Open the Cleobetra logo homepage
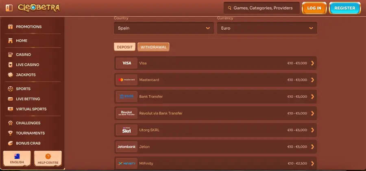Viewport: 366px width, 171px height. tap(39, 8)
